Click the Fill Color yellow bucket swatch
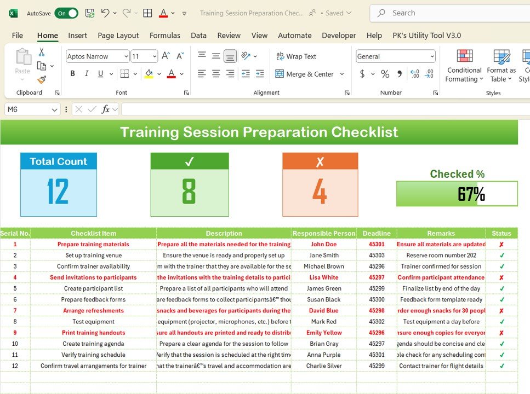The width and height of the screenshot is (530, 394). click(149, 74)
